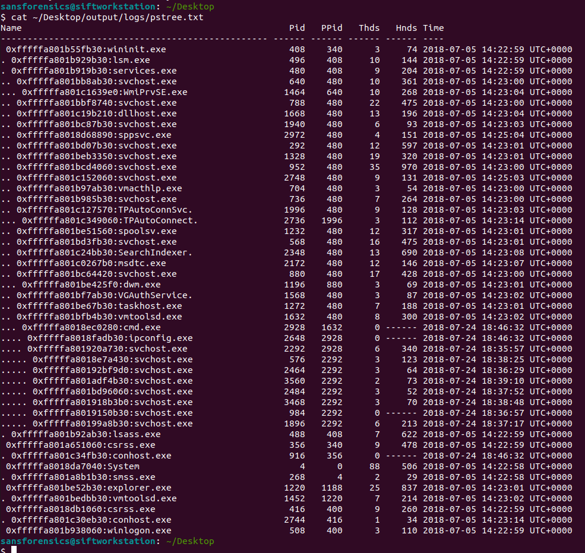
Task: Click timestamp 18:46:32 on ipconfig.exe row
Action: (502, 338)
